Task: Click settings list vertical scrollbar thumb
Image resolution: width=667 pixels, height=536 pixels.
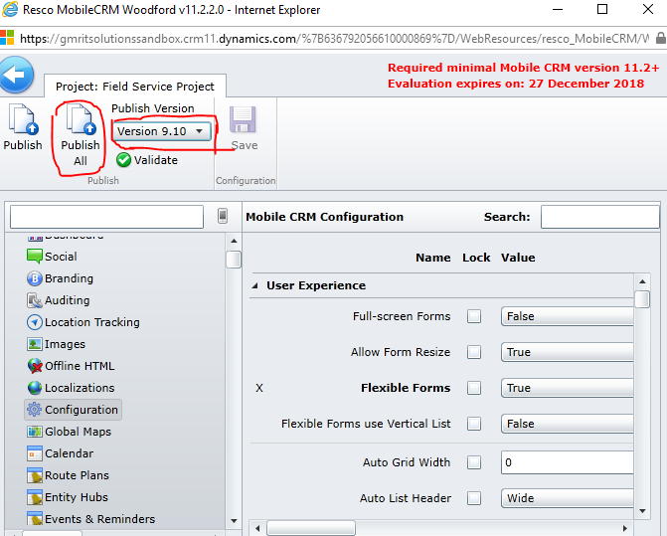Action: coord(642,299)
